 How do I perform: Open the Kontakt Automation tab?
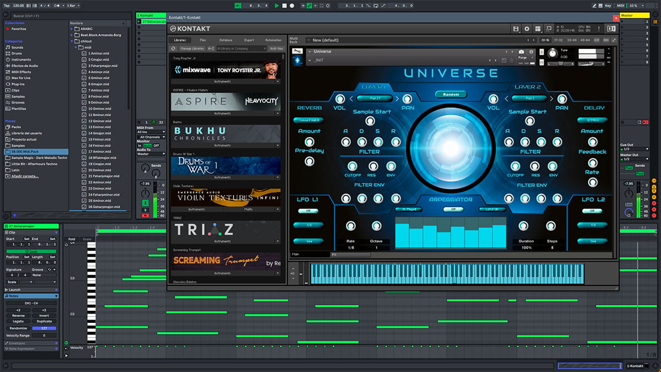coord(273,40)
